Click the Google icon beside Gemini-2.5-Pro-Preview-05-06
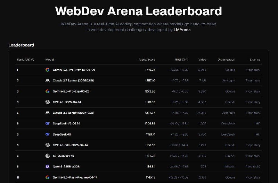The height and width of the screenshot is (183, 278). point(48,70)
